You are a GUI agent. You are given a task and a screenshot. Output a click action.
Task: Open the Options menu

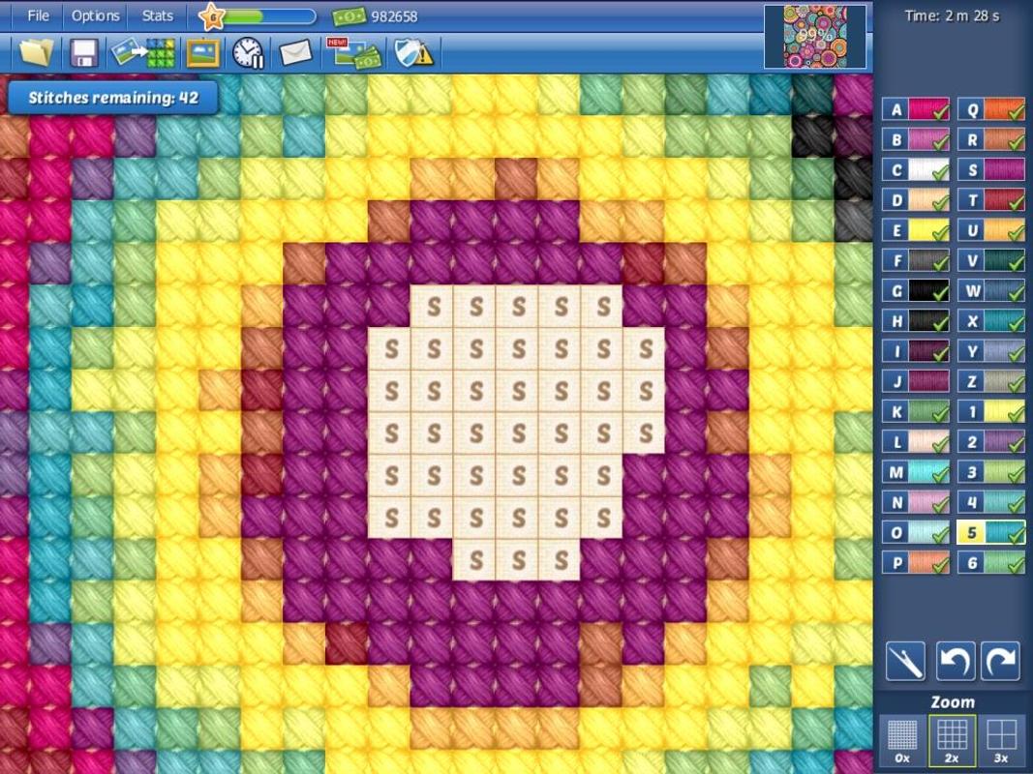click(x=96, y=15)
